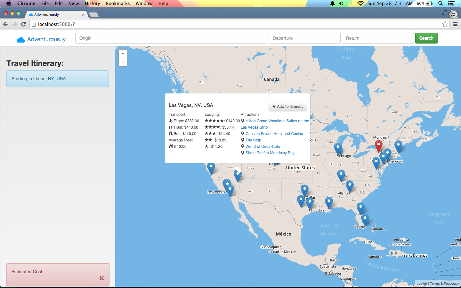The width and height of the screenshot is (461, 288).
Task: Click the five-star lodging $149.00 entry
Action: (222, 121)
